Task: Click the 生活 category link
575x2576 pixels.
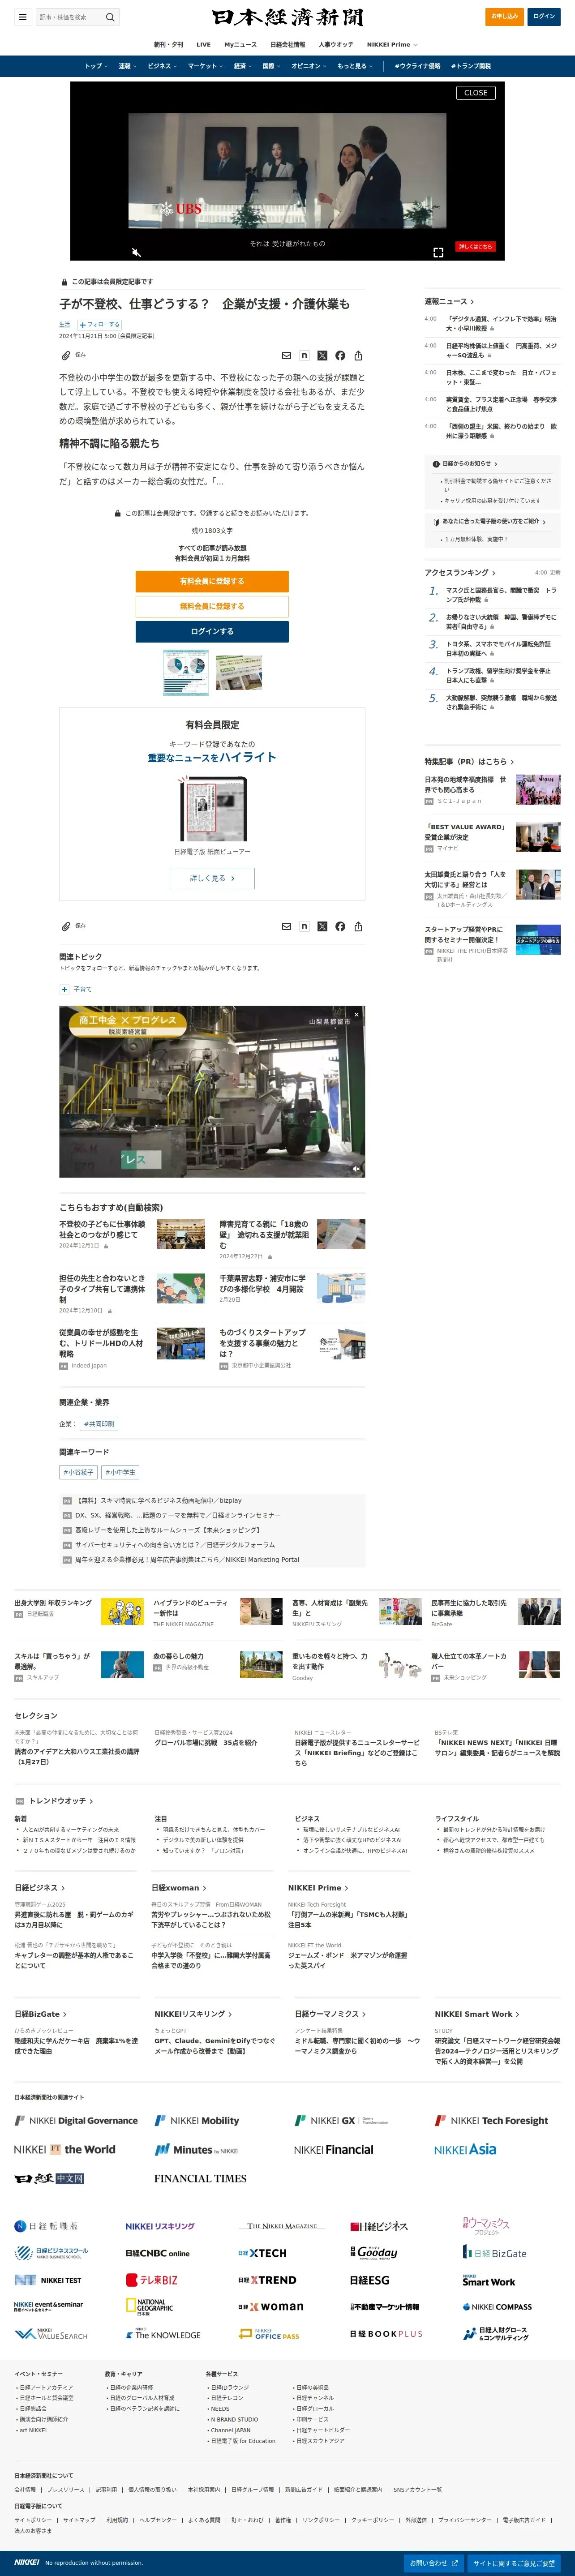Action: [64, 324]
